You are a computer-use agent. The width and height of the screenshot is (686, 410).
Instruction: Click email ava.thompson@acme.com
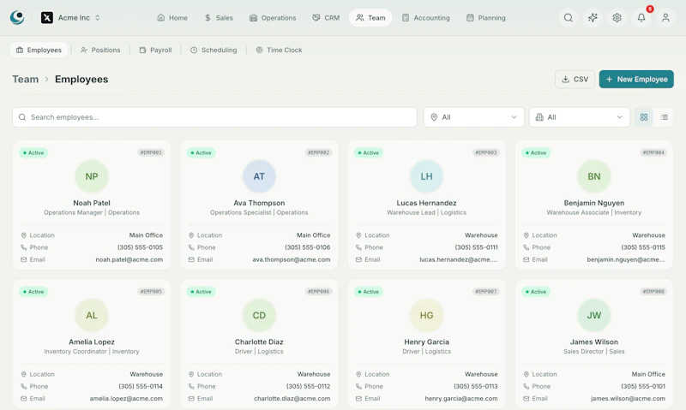tap(292, 260)
